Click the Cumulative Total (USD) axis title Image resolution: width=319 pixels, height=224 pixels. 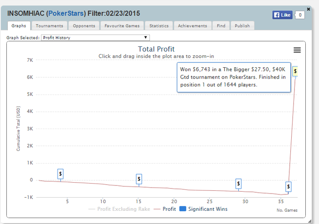(18, 129)
